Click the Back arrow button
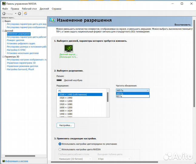The width and height of the screenshot is (196, 164). 4,13
